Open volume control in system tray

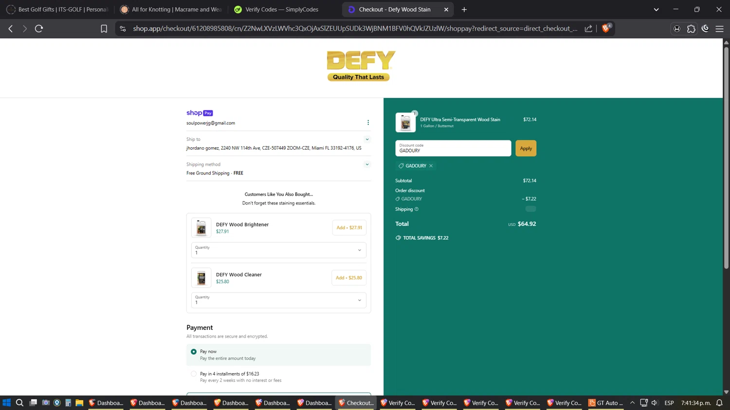coord(655,403)
